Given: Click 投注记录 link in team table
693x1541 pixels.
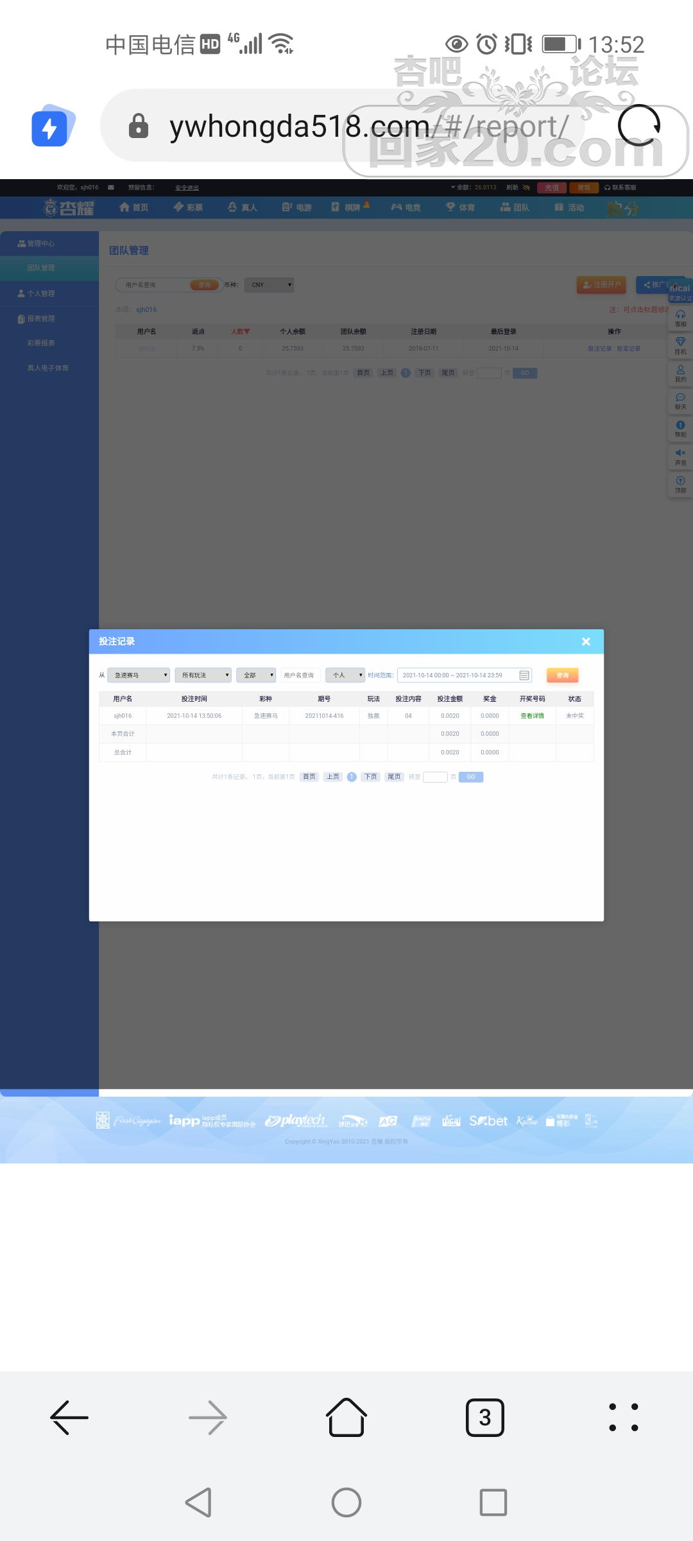Looking at the screenshot, I should point(599,349).
